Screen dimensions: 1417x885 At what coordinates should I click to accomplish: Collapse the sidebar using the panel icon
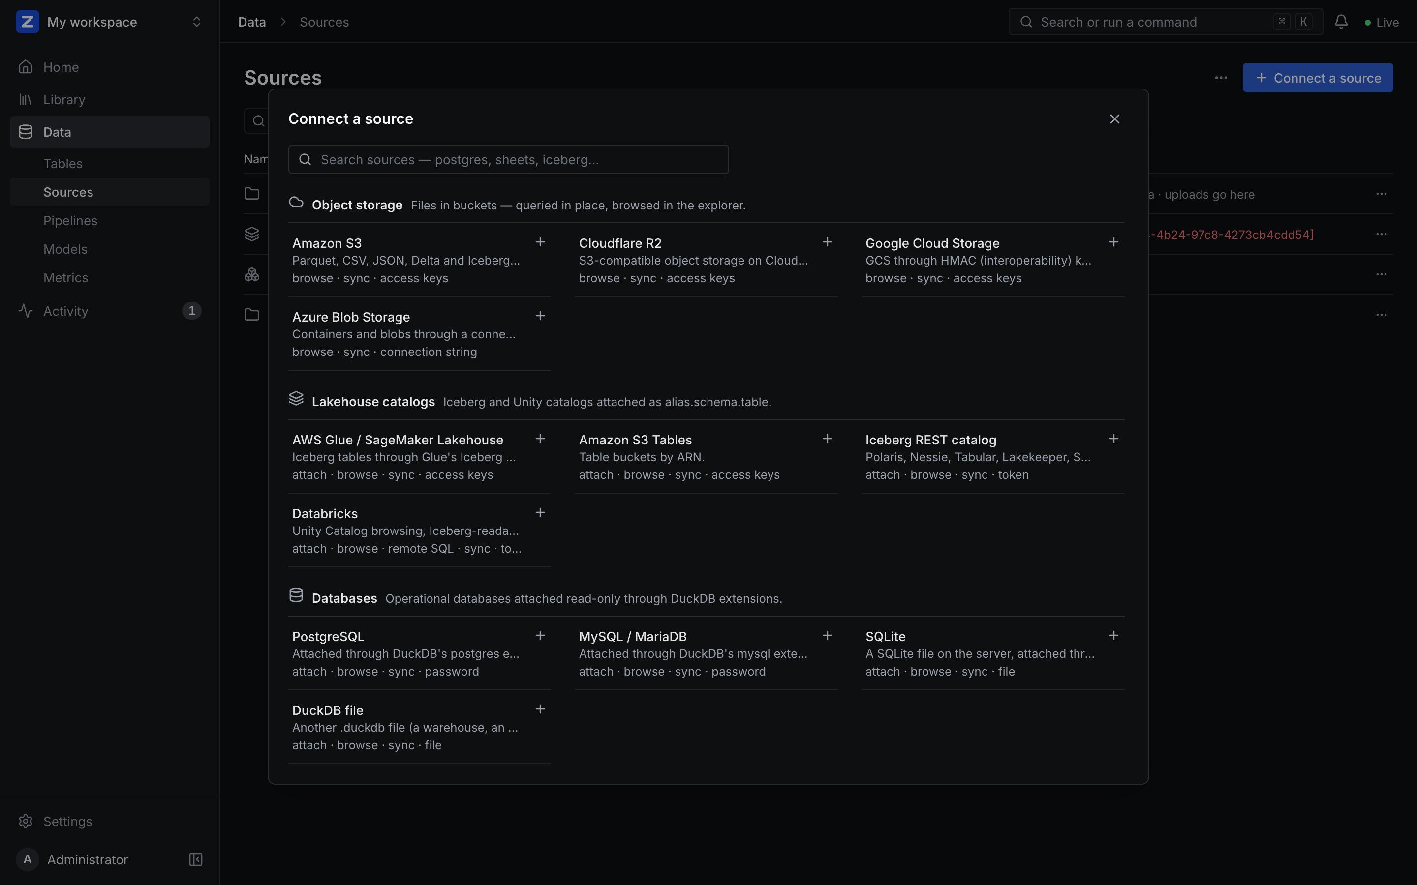(195, 859)
